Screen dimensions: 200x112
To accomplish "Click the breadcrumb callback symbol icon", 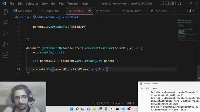I will [x=34, y=17].
